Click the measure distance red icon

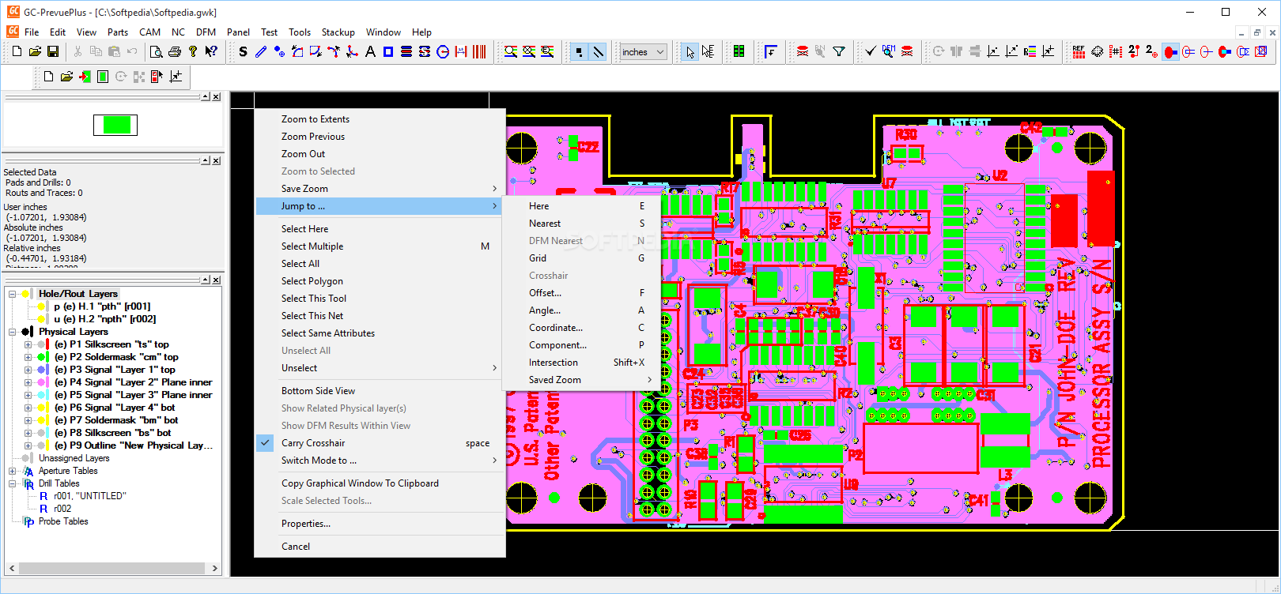tap(461, 51)
